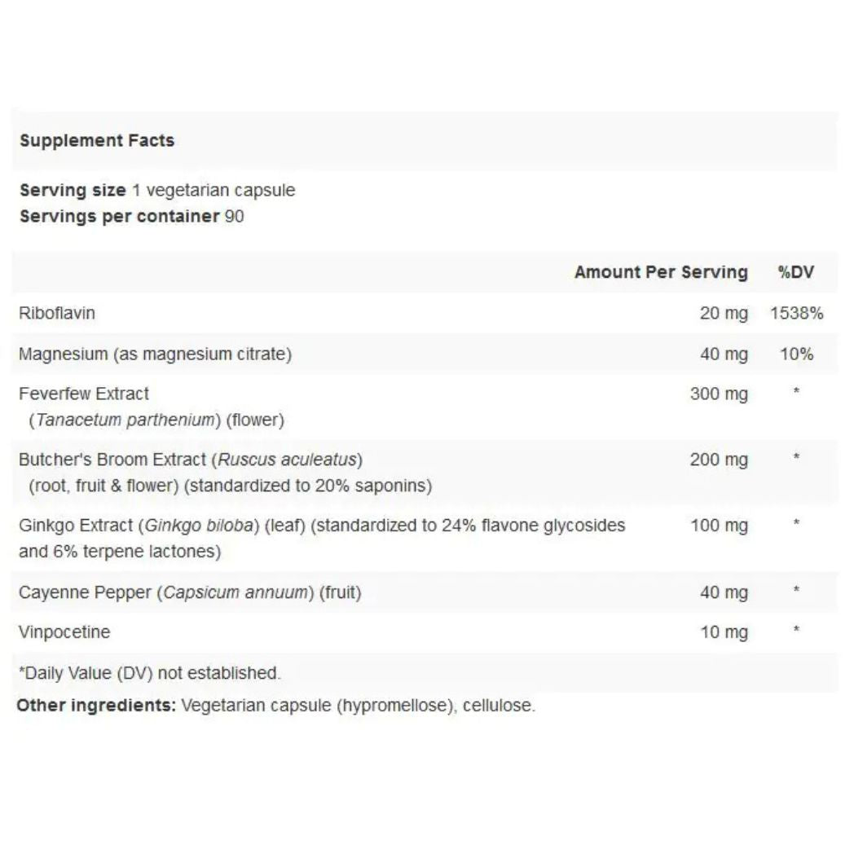Click the Servings per container line
This screenshot has width=854, height=854.
(131, 217)
